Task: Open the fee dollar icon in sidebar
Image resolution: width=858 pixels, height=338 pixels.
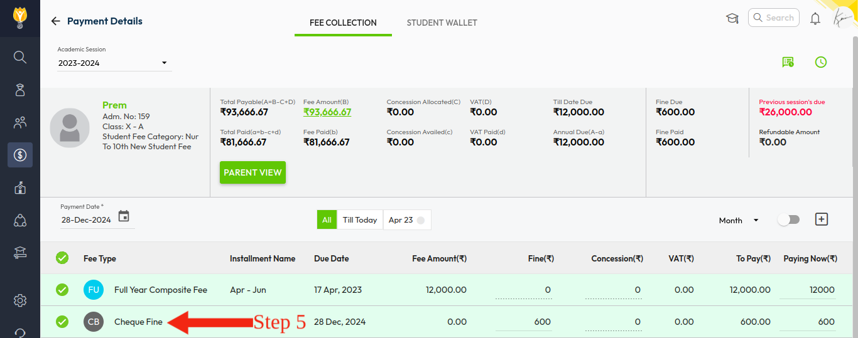Action: pos(20,155)
